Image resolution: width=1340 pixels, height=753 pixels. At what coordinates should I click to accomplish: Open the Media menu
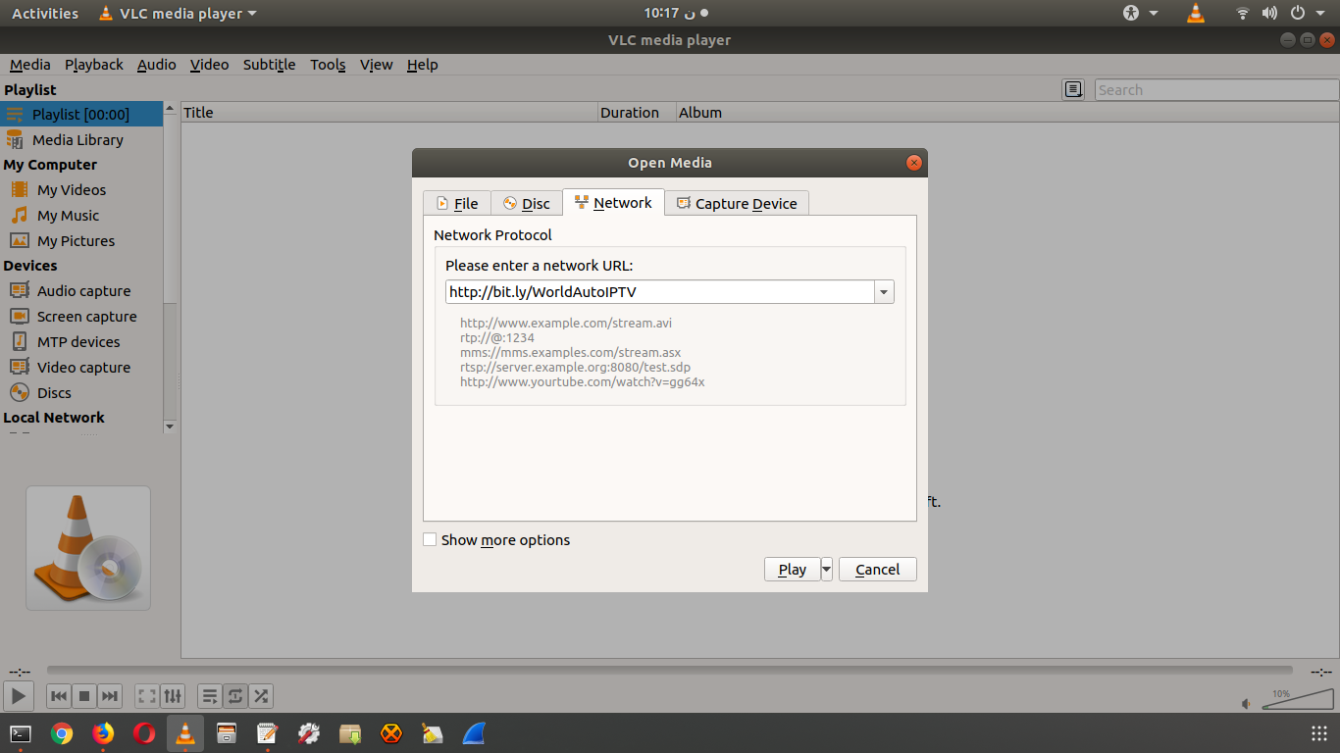30,65
